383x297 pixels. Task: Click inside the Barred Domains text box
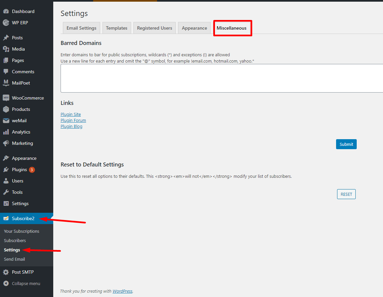[200, 78]
